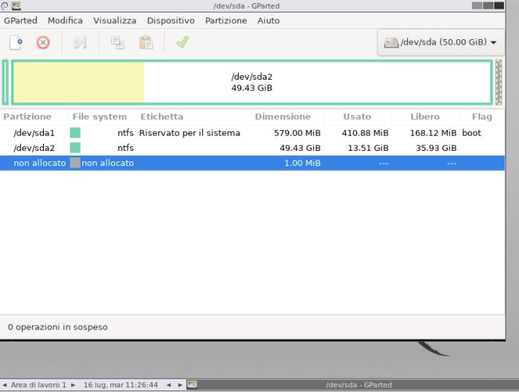Image resolution: width=519 pixels, height=392 pixels.
Task: Open the /dev/sda device selector dropdown
Action: 440,42
